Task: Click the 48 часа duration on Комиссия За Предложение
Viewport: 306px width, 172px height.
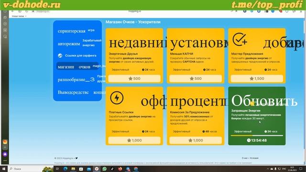Action: (x=209, y=131)
